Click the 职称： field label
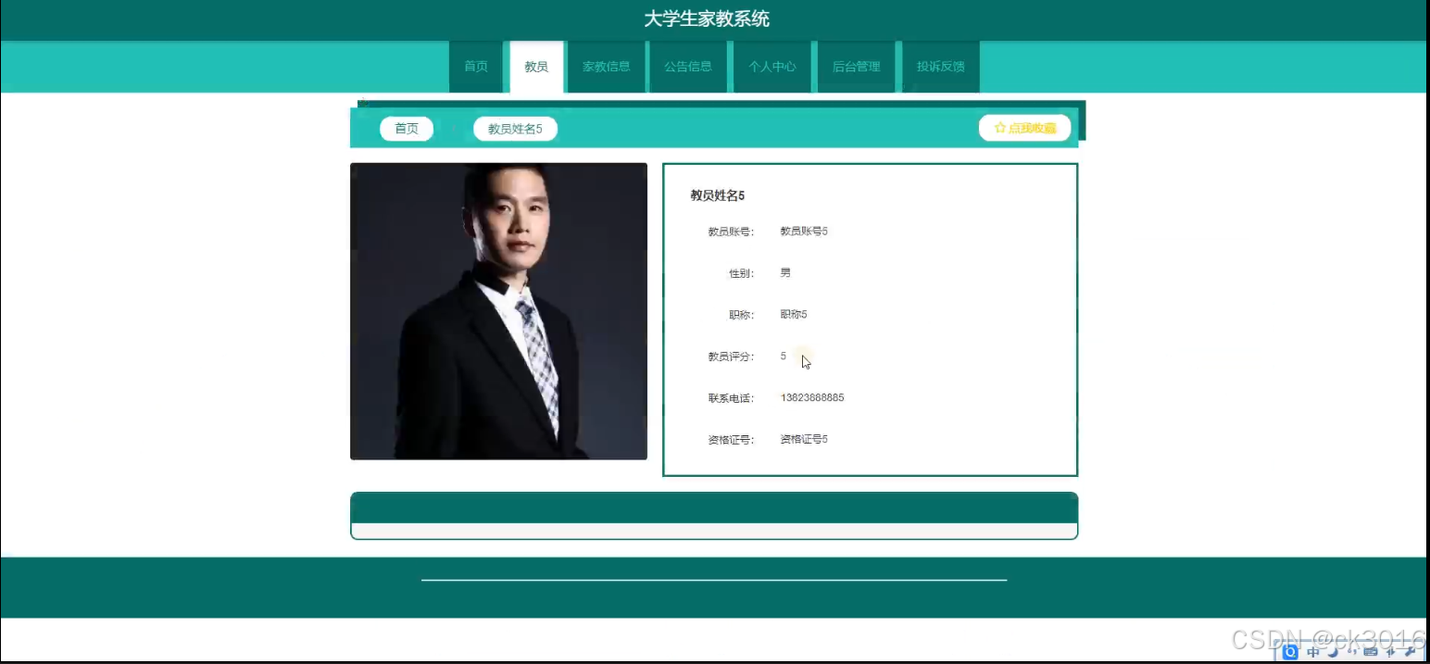This screenshot has height=664, width=1430. tap(741, 315)
